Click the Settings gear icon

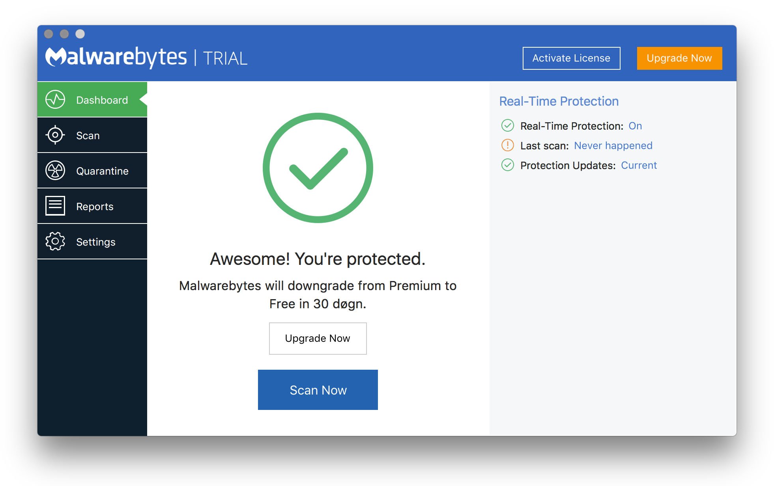pyautogui.click(x=55, y=241)
